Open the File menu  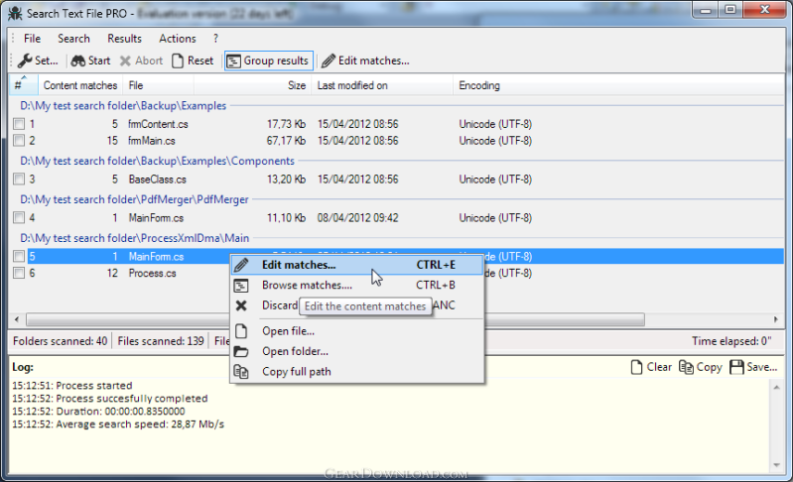[x=32, y=39]
